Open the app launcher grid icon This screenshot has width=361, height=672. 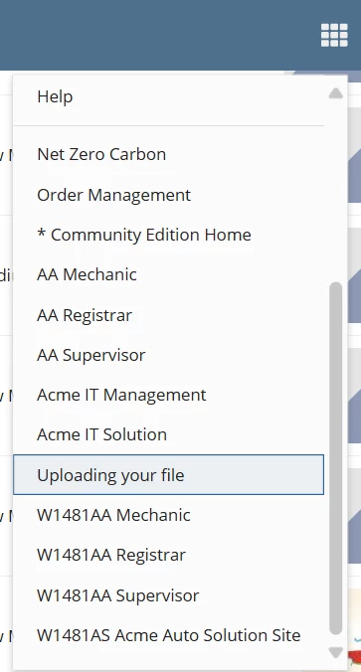[334, 35]
